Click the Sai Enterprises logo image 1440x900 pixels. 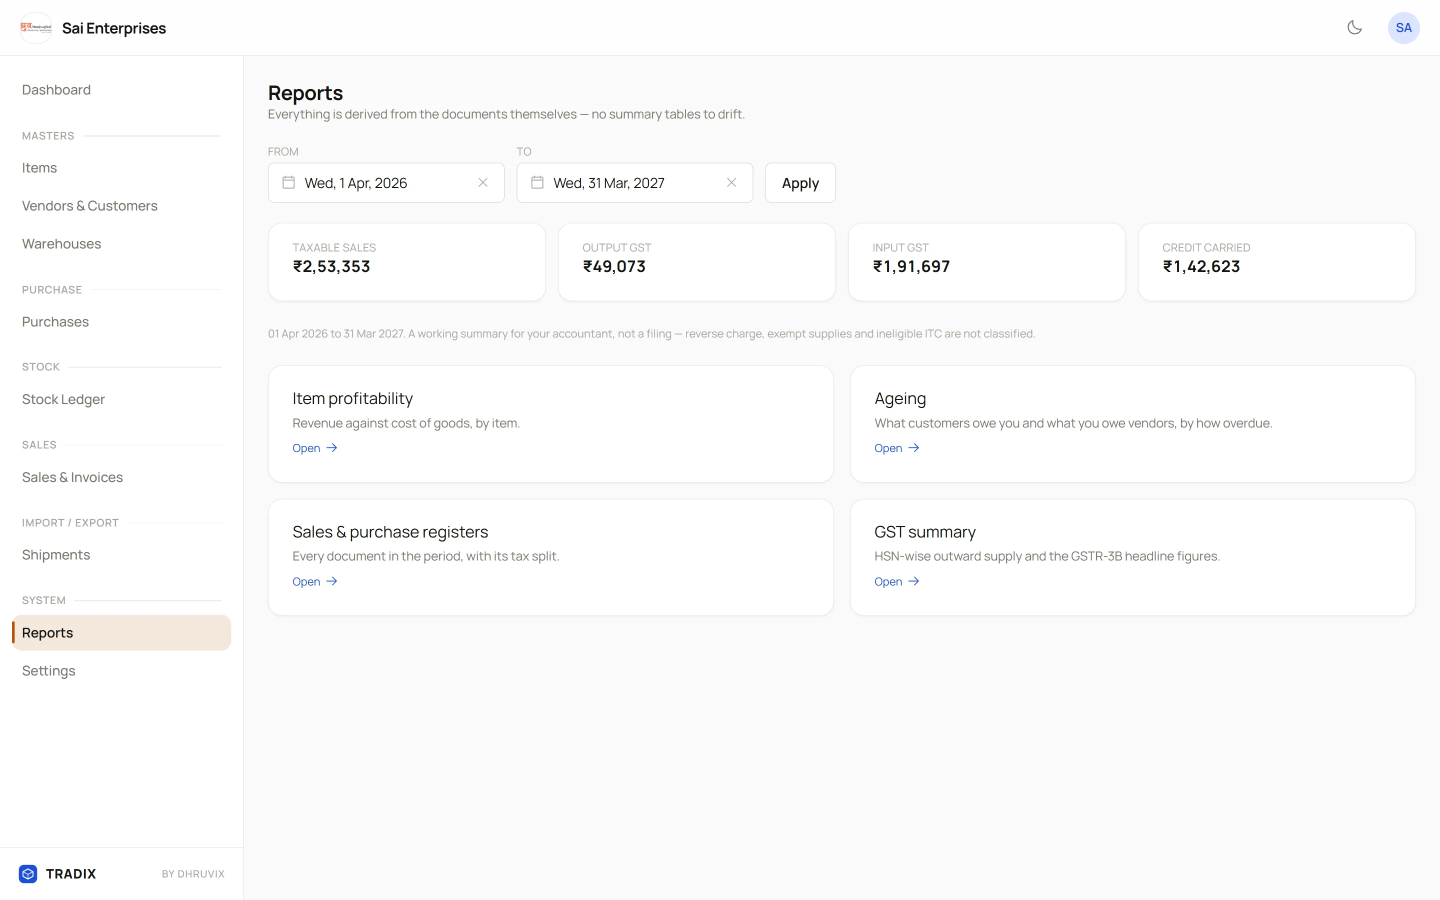35,28
